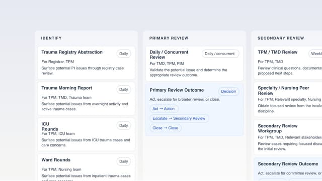The width and height of the screenshot is (322, 181).
Task: Click 'Surface potential issues from overnight activity' description
Action: [x=85, y=106]
